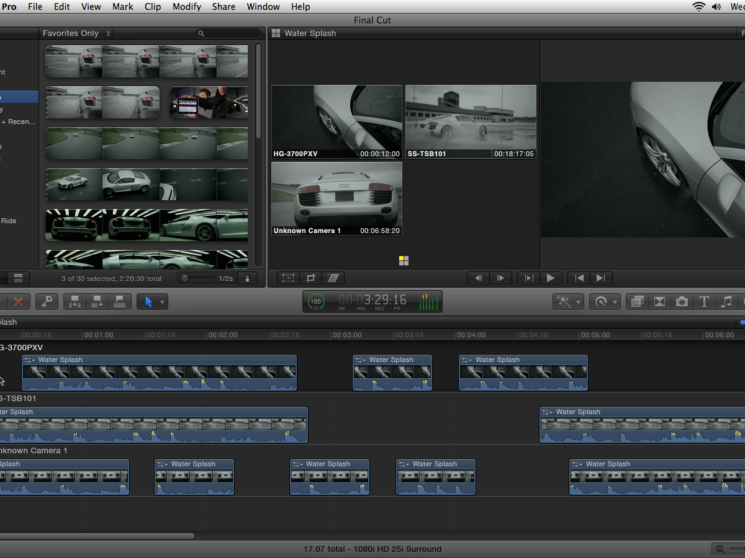This screenshot has width=745, height=558.
Task: Open the File menu
Action: click(35, 7)
